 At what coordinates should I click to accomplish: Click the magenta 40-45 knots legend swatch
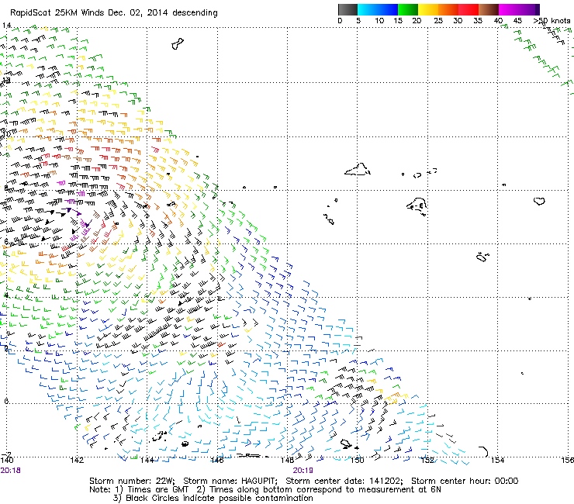(509, 9)
